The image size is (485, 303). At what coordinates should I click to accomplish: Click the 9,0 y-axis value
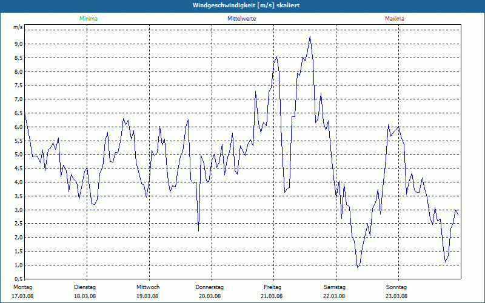pyautogui.click(x=19, y=44)
